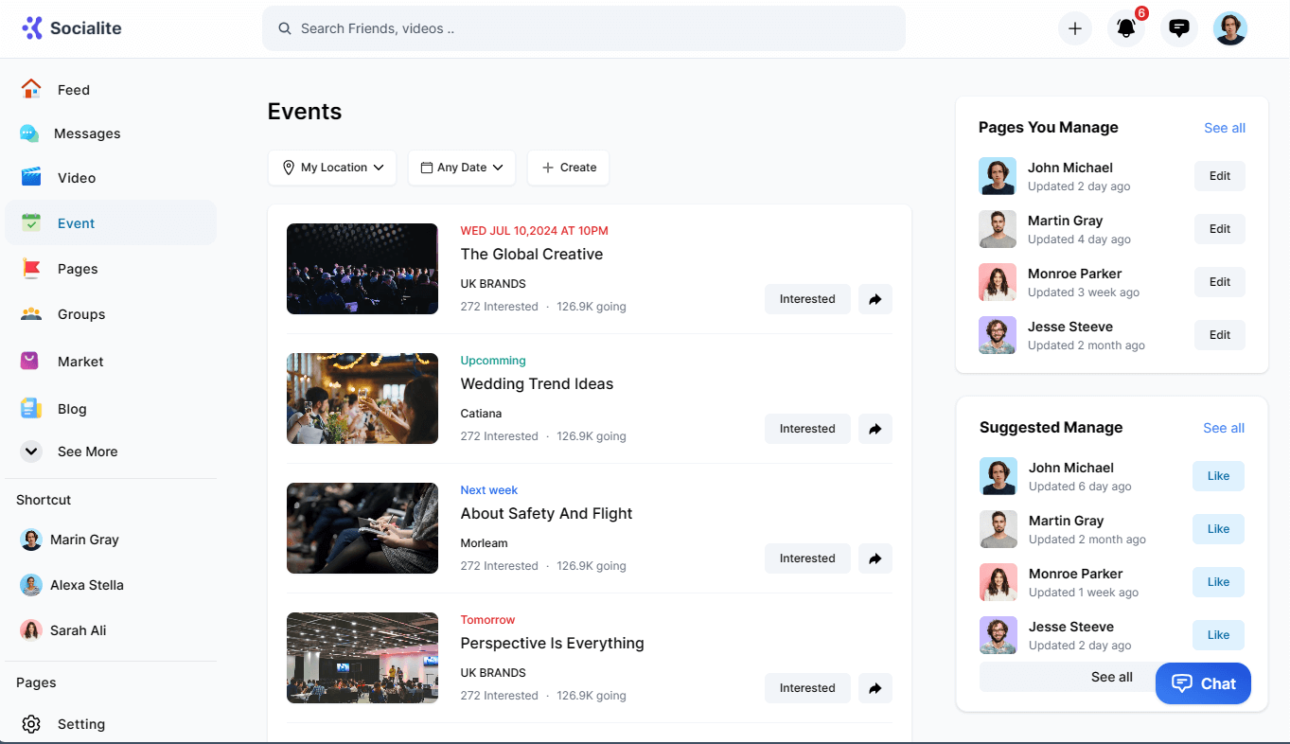Toggle Interested on About Safety And Flight
The height and width of the screenshot is (744, 1290).
(806, 558)
